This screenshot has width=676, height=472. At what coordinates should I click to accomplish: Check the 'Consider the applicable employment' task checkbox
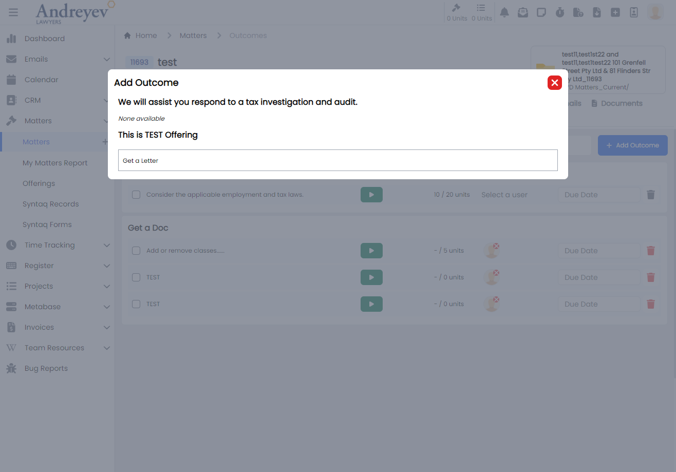pos(136,195)
